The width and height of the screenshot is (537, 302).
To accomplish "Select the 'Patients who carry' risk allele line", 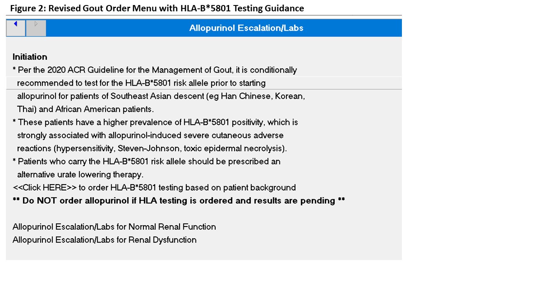I will click(x=146, y=161).
